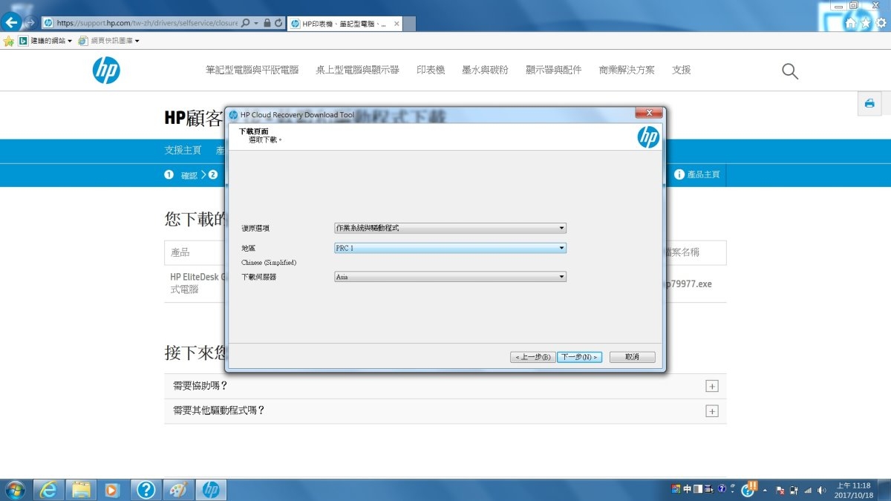This screenshot has height=501, width=891.
Task: Click the browser forward arrow button
Action: point(30,22)
